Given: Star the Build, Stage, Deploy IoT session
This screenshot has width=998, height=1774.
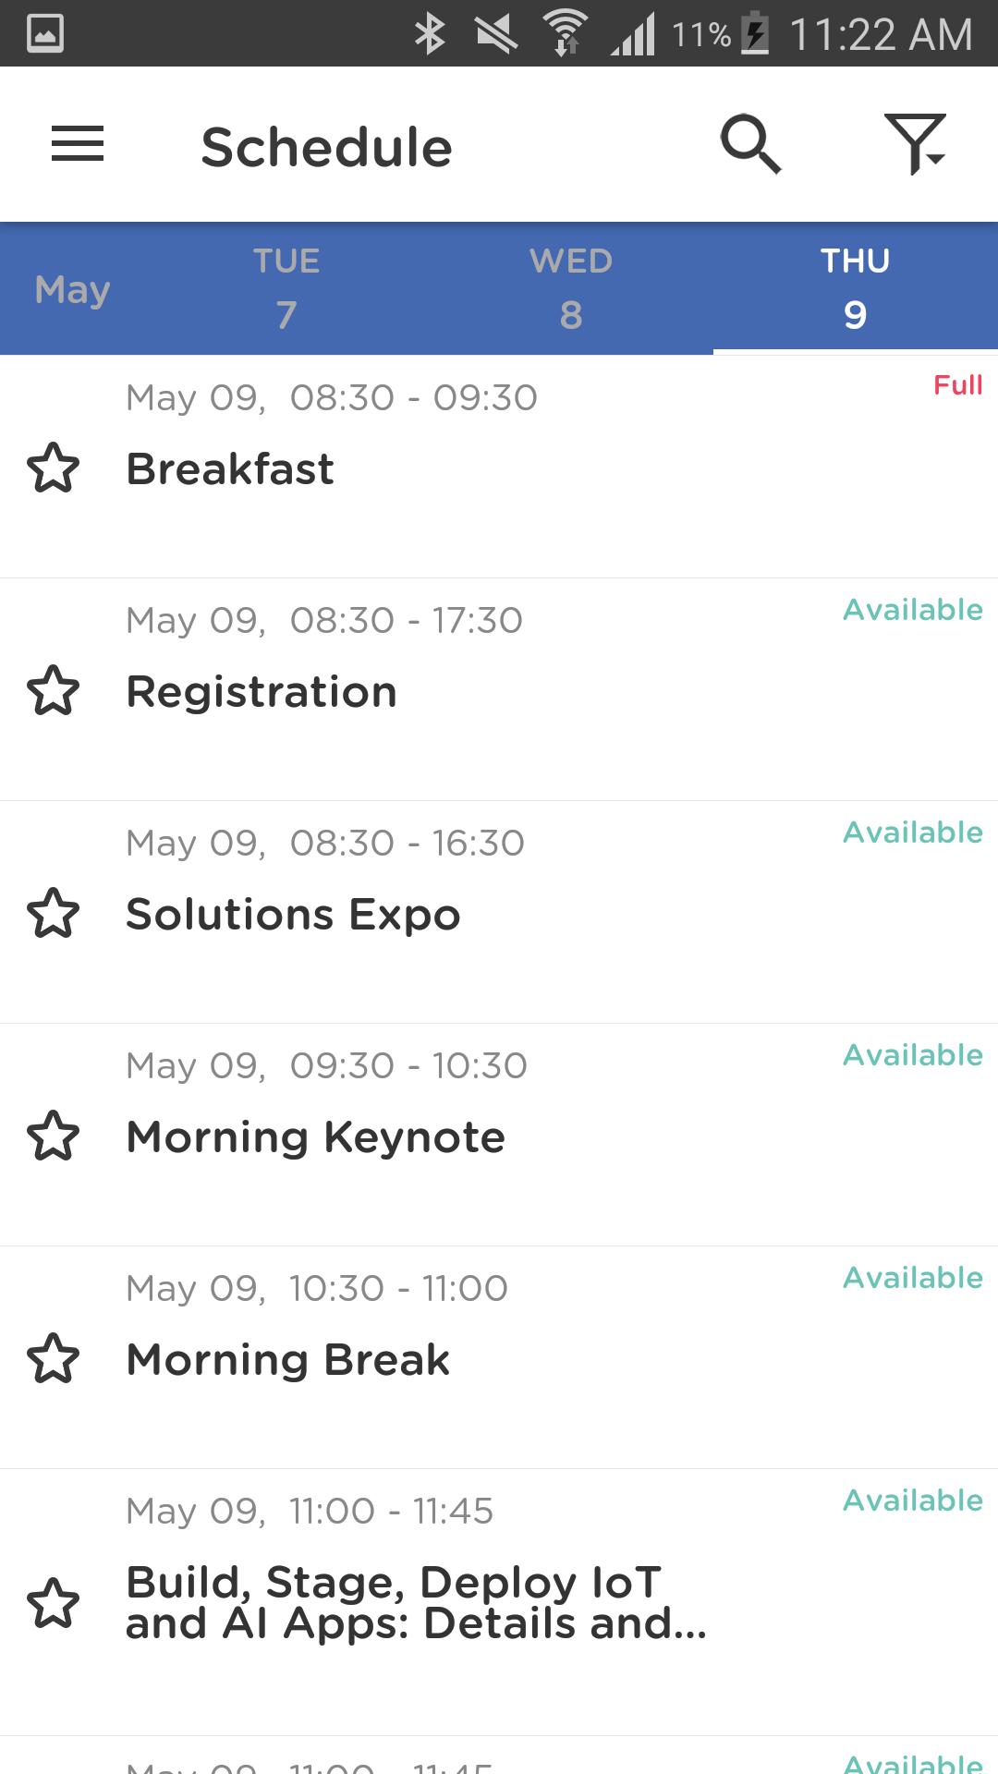Looking at the screenshot, I should (x=54, y=1602).
